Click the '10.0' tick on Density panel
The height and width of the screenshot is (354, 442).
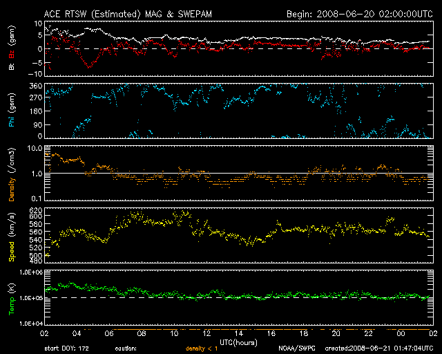point(35,148)
